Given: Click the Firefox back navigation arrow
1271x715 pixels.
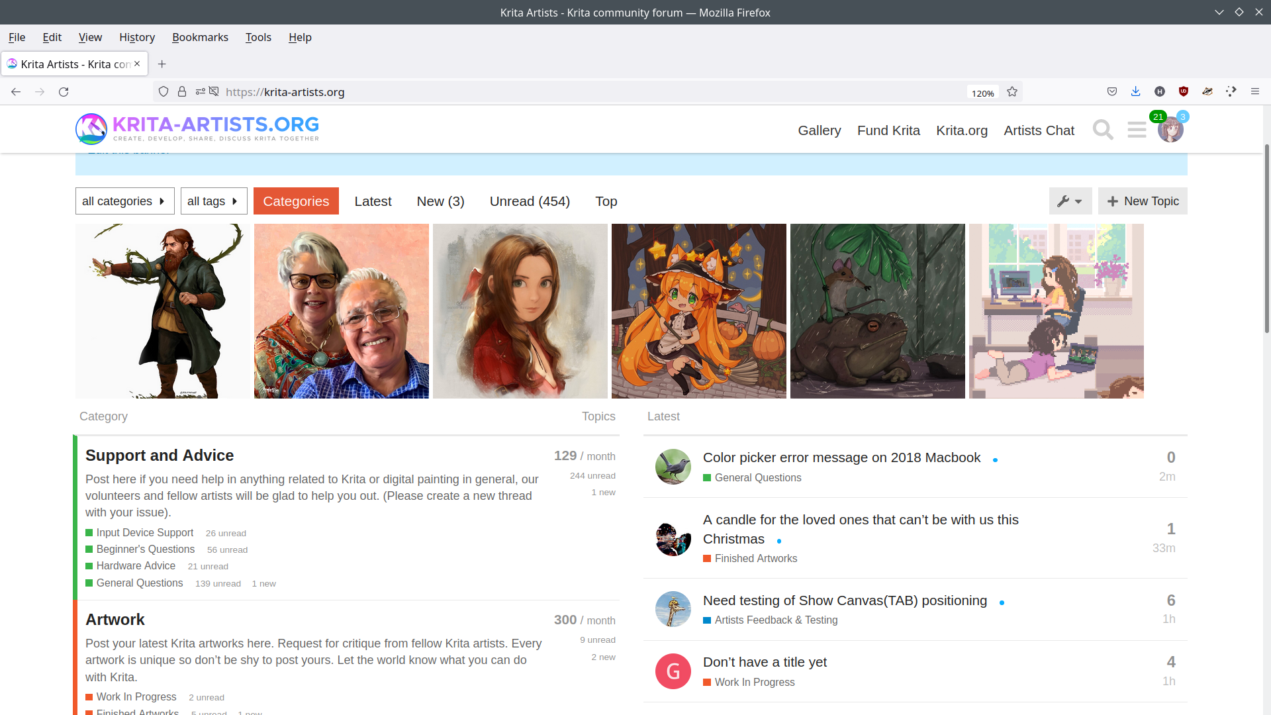Looking at the screenshot, I should (17, 91).
